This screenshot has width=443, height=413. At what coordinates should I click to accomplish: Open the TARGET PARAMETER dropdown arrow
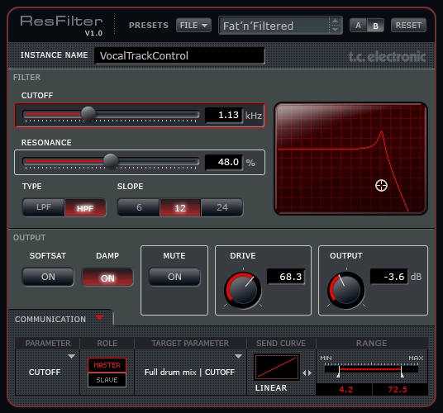coord(239,357)
